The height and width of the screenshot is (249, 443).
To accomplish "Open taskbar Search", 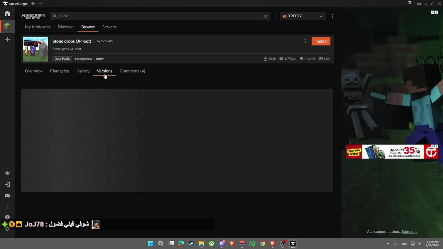I will click(x=161, y=243).
